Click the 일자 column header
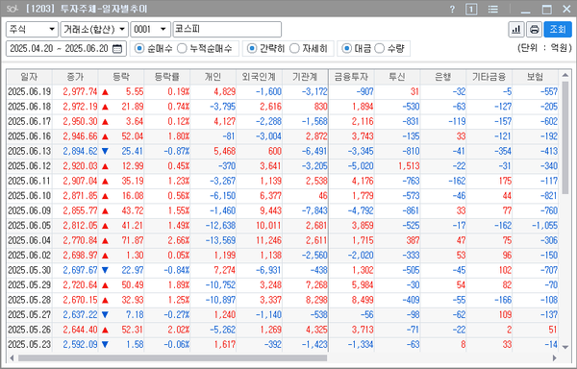 [x=30, y=77]
